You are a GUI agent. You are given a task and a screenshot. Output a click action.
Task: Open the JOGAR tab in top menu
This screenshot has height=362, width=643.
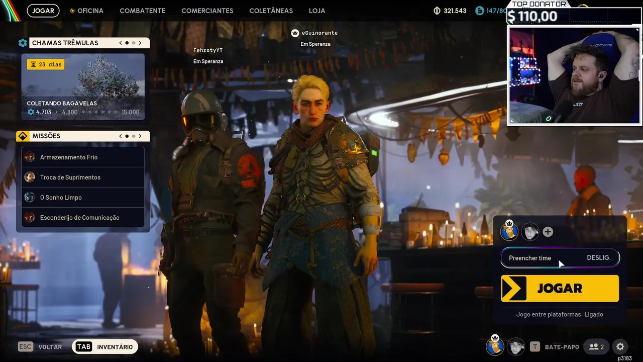[x=43, y=11]
